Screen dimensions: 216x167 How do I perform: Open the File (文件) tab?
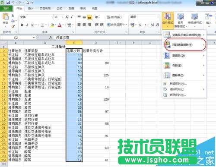click(x=6, y=9)
